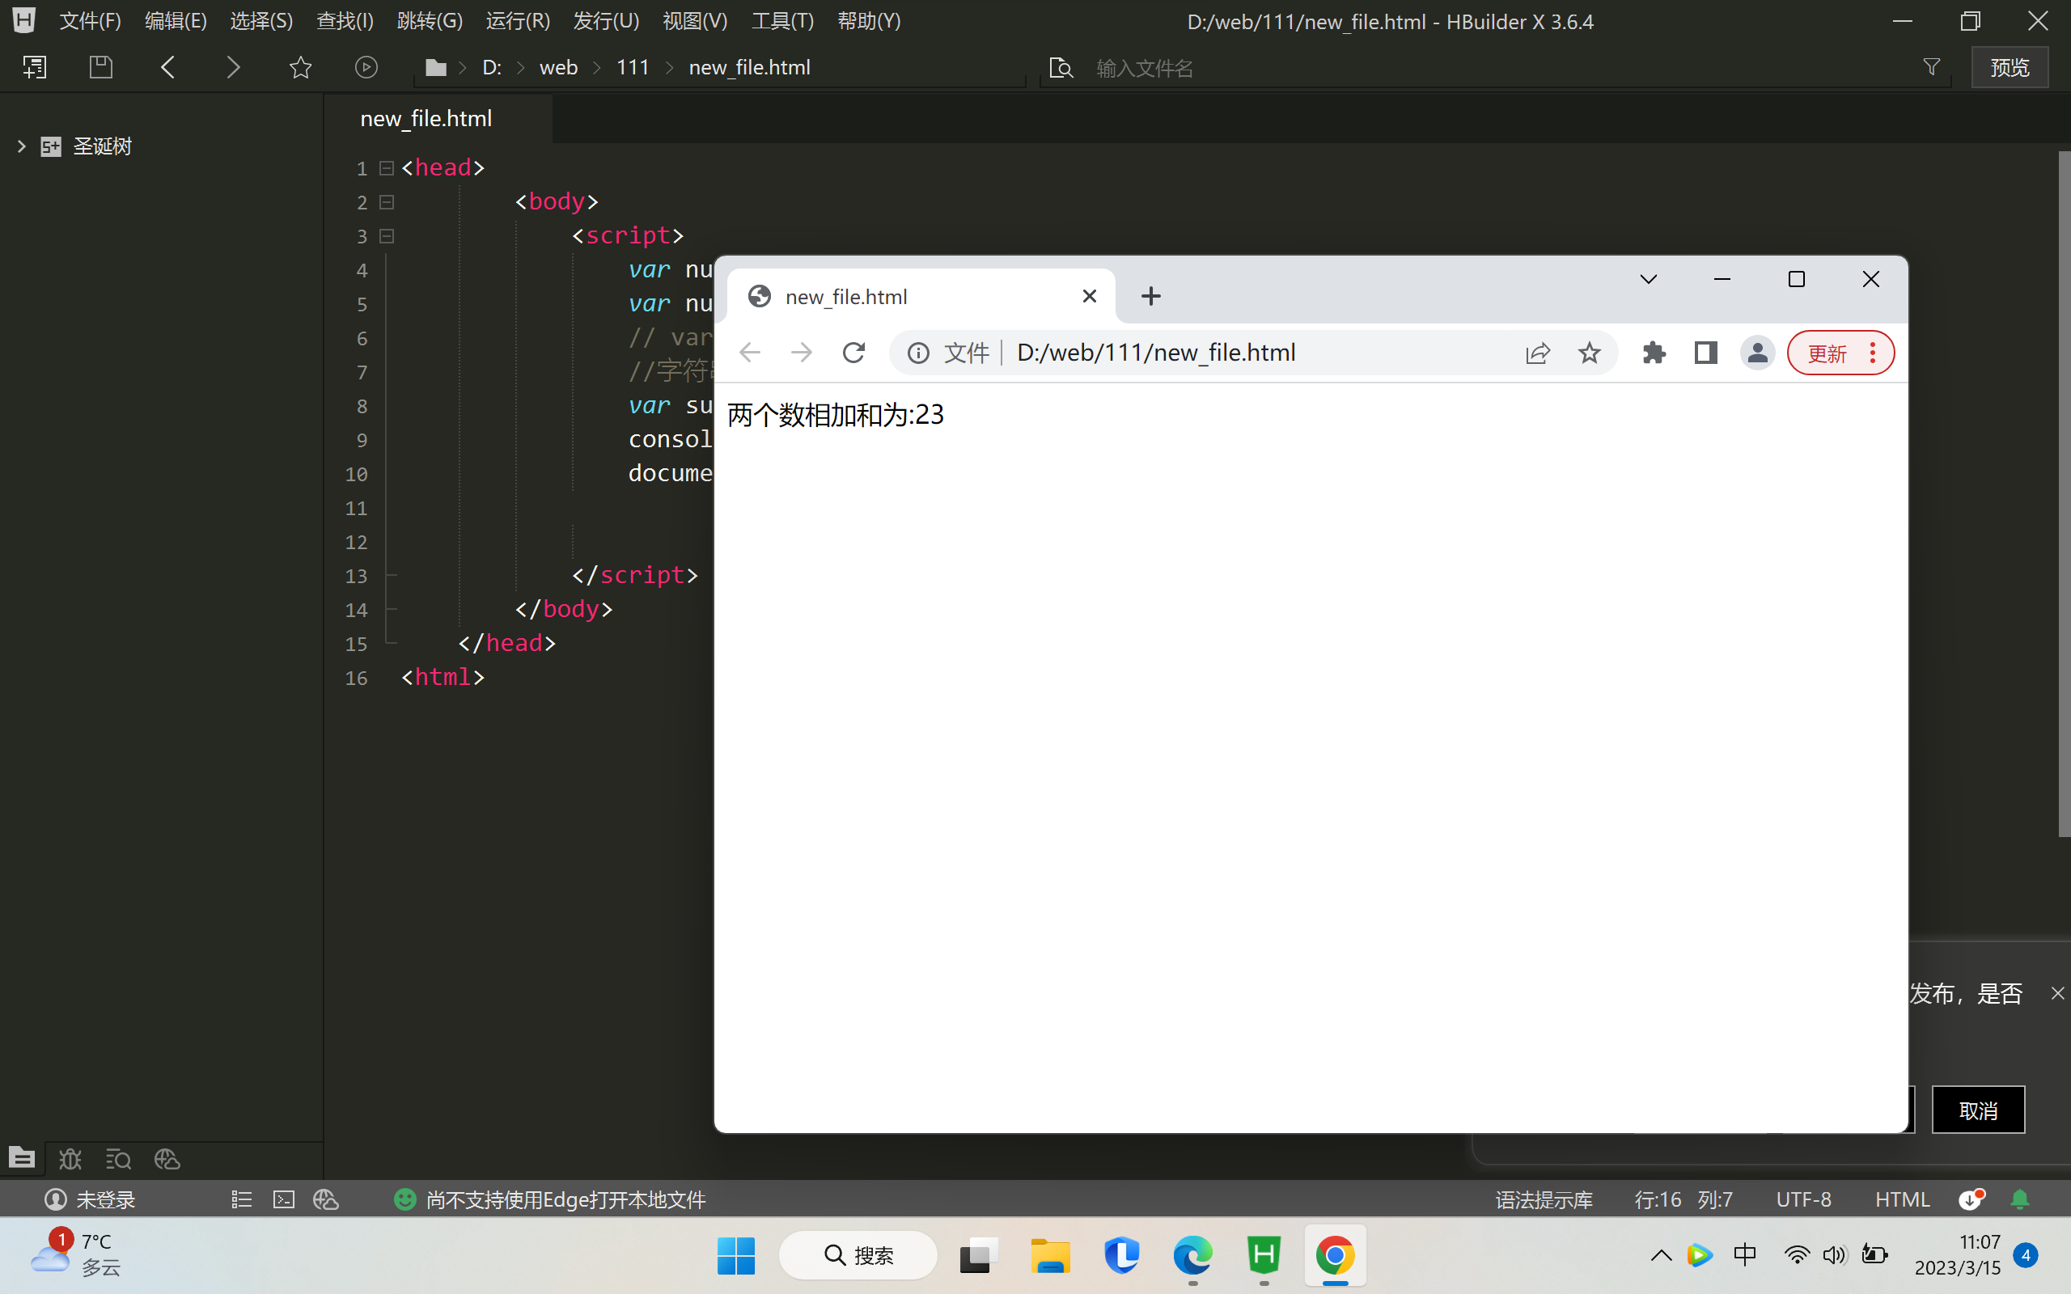The height and width of the screenshot is (1294, 2071).
Task: Bookmark file with the star icon
Action: (300, 67)
